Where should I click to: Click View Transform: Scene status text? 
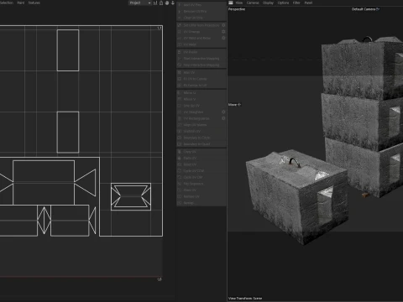pos(245,299)
